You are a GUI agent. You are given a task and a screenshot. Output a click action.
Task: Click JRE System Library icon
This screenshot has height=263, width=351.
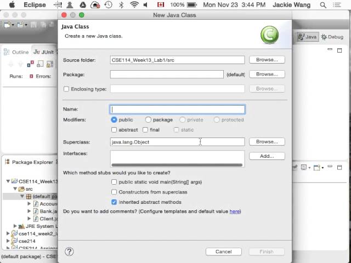pyautogui.click(x=21, y=226)
